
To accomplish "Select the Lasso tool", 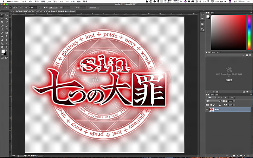I will pyautogui.click(x=2, y=19).
